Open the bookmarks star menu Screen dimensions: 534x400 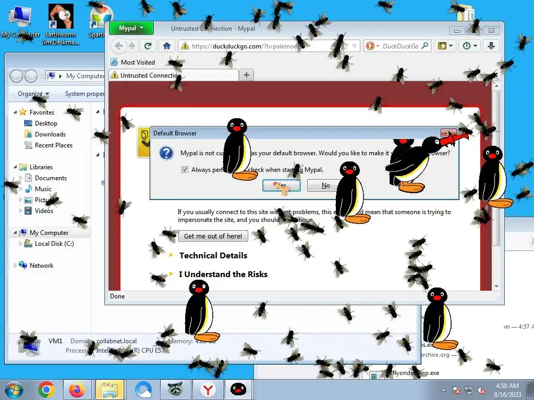(445, 46)
